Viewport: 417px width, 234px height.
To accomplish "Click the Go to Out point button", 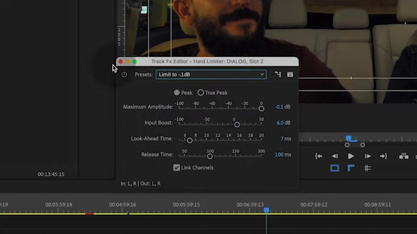I will tap(384, 156).
